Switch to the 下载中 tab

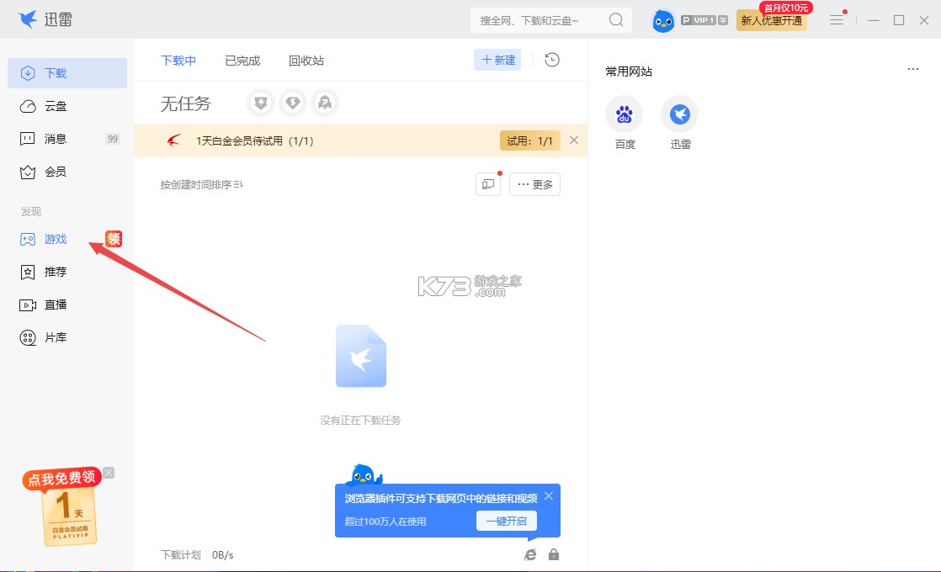(x=178, y=61)
